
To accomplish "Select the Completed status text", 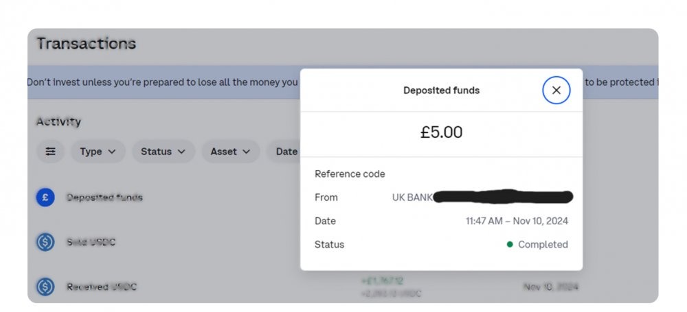I will pos(543,245).
